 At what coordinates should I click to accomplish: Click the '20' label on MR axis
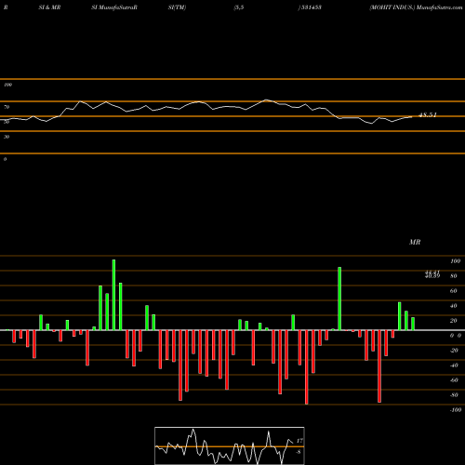[454, 321]
